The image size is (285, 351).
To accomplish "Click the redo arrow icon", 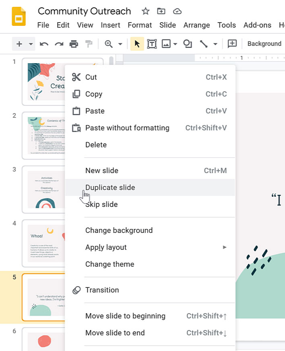I will click(59, 44).
